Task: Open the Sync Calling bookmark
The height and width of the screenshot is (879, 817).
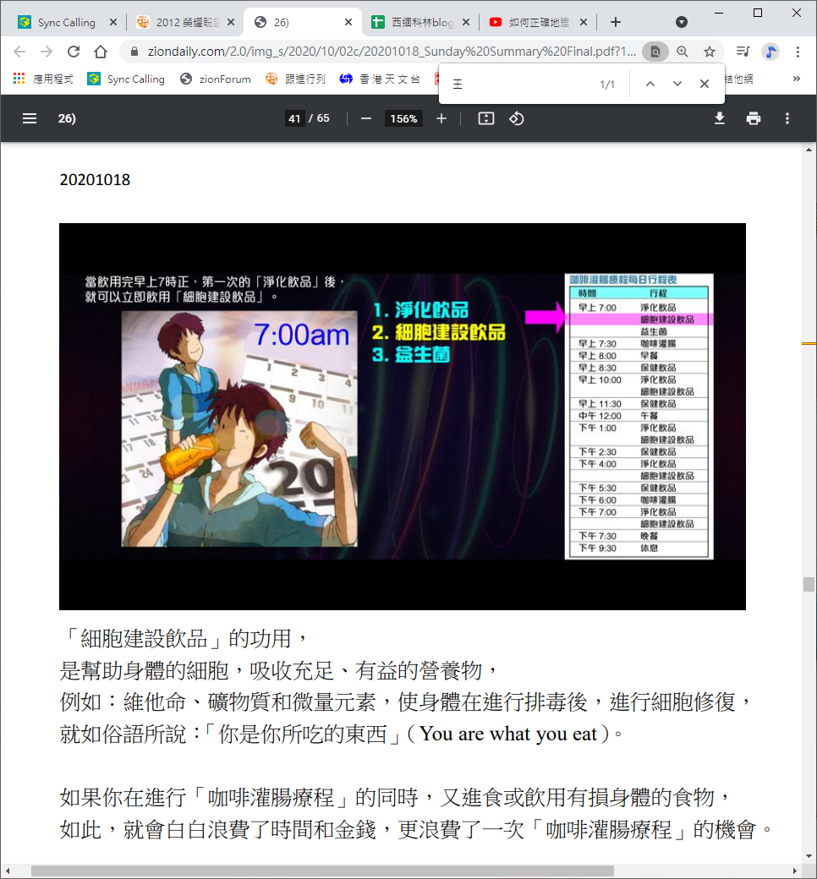Action: [x=126, y=79]
